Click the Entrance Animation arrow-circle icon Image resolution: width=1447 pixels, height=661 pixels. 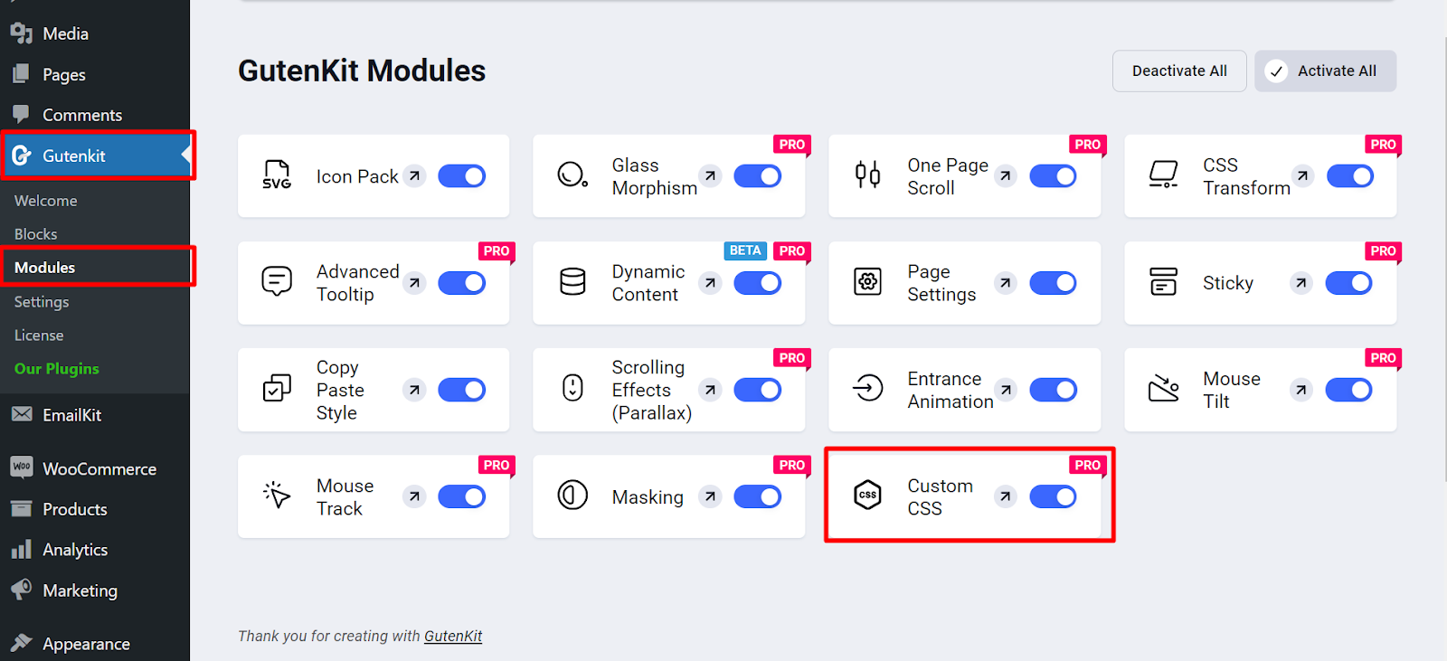point(867,389)
